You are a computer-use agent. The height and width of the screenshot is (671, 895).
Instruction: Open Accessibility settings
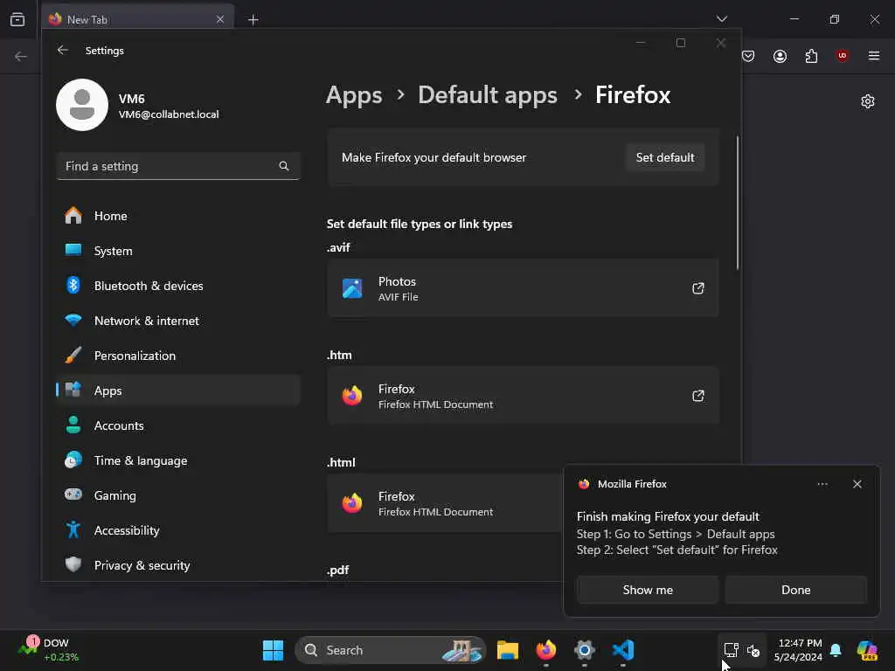178,530
